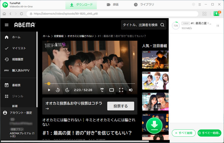Image resolution: width=224 pixels, height=143 pixels.
Task: Reload the current page
Action: point(21,14)
